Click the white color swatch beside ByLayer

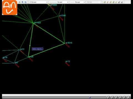point(30,2)
